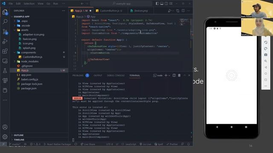273x153 pixels.
Task: Open Accounts icon in activity bar
Action: click(x=5, y=127)
